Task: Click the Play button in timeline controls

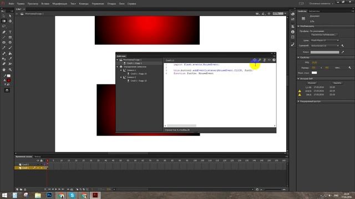Action: pos(56,189)
